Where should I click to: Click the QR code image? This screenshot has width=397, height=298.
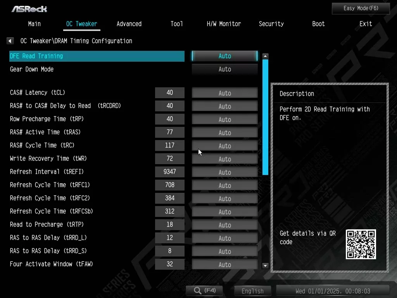(x=361, y=244)
